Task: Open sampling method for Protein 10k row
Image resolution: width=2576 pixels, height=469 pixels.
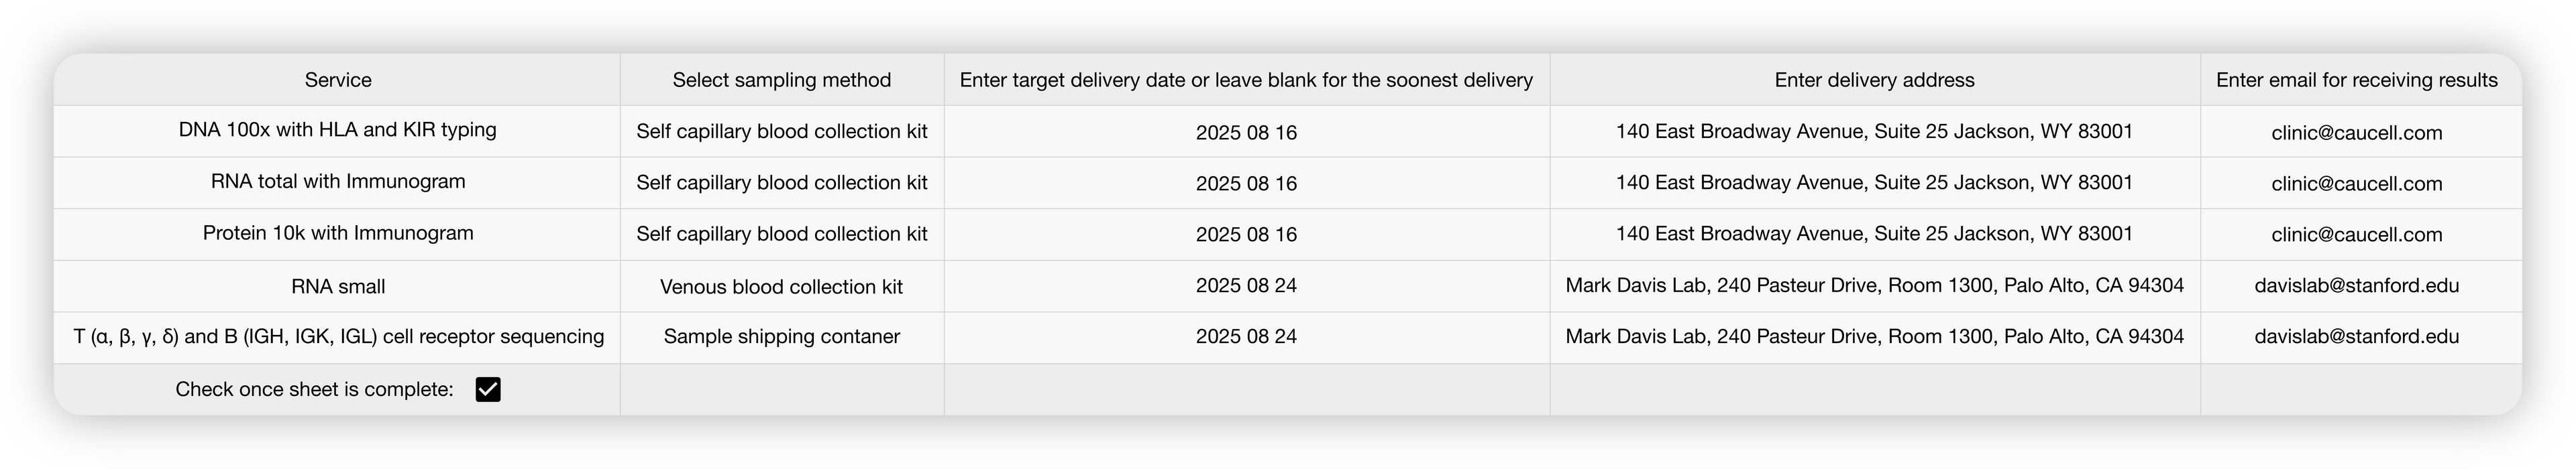Action: tap(781, 234)
